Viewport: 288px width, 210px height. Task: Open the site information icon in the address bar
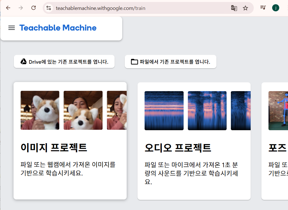(49, 8)
